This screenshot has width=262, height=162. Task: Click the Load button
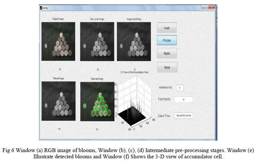click(x=167, y=28)
